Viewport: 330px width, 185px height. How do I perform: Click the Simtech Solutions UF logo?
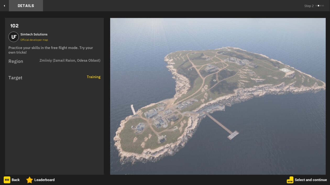click(14, 37)
